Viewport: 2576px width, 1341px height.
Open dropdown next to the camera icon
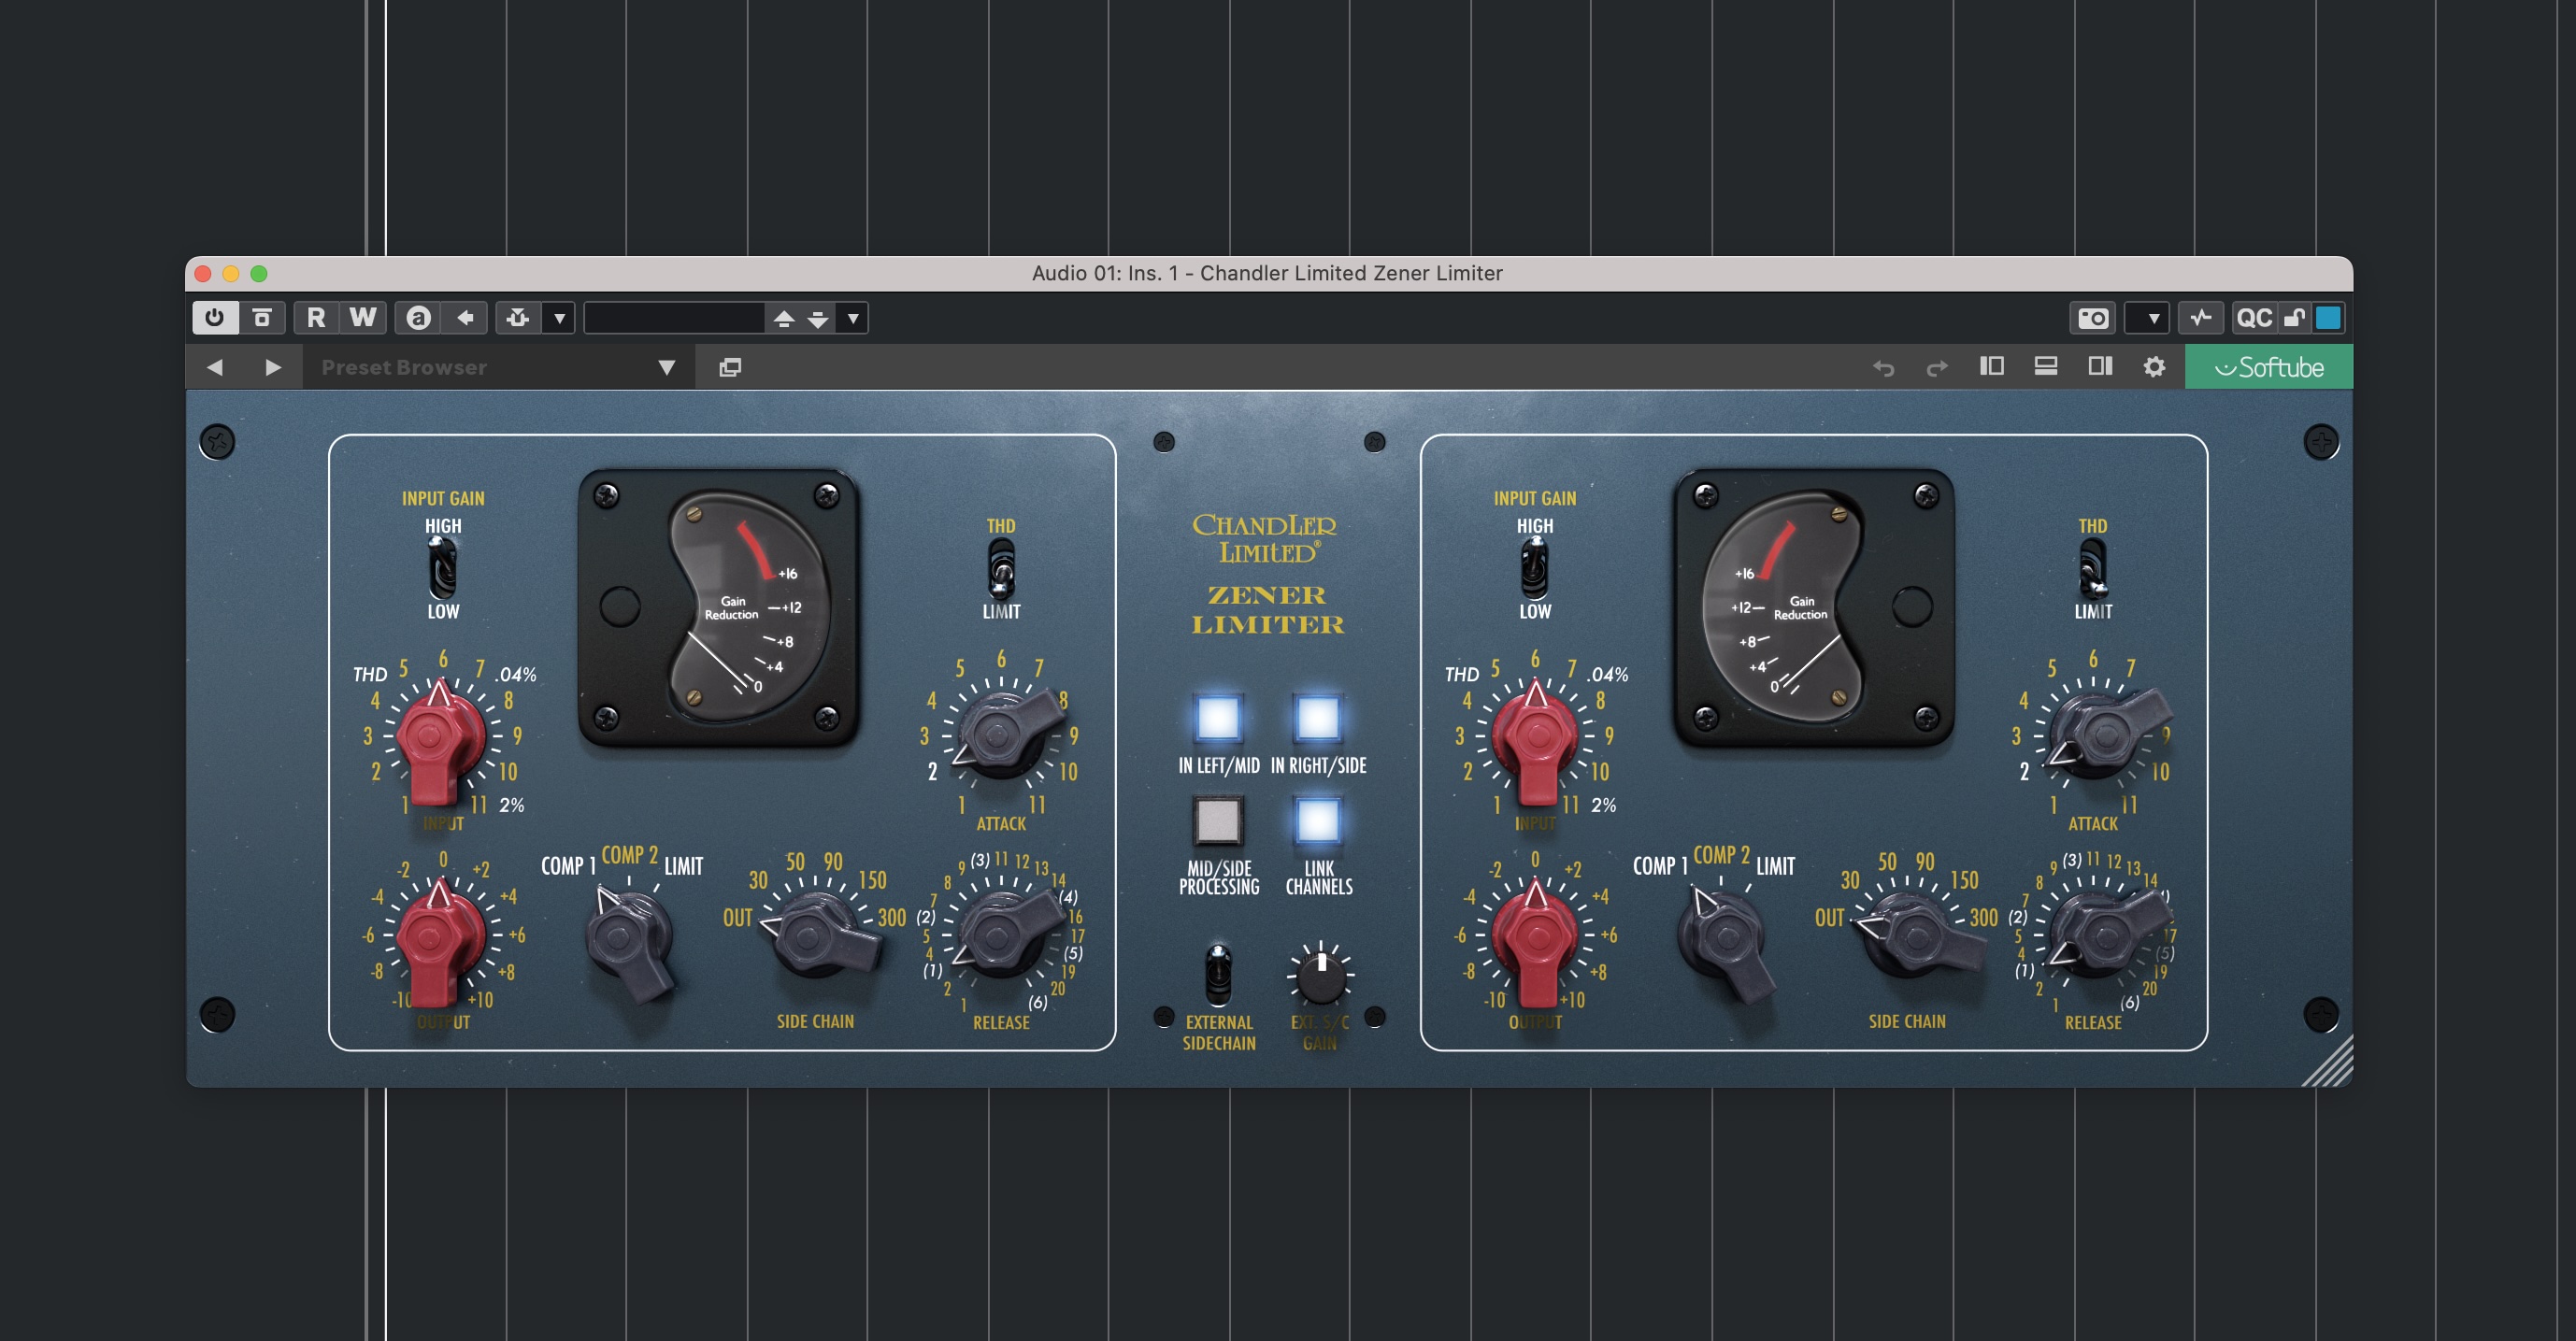(2147, 318)
